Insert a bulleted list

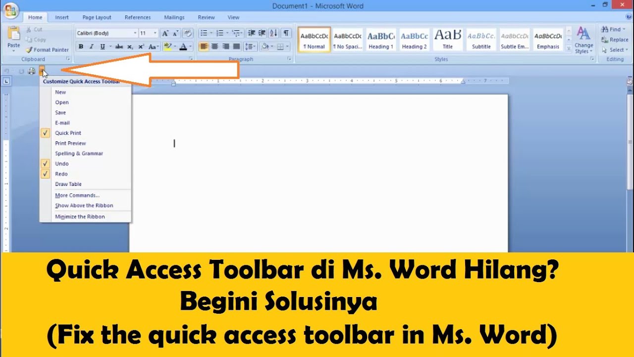(203, 33)
